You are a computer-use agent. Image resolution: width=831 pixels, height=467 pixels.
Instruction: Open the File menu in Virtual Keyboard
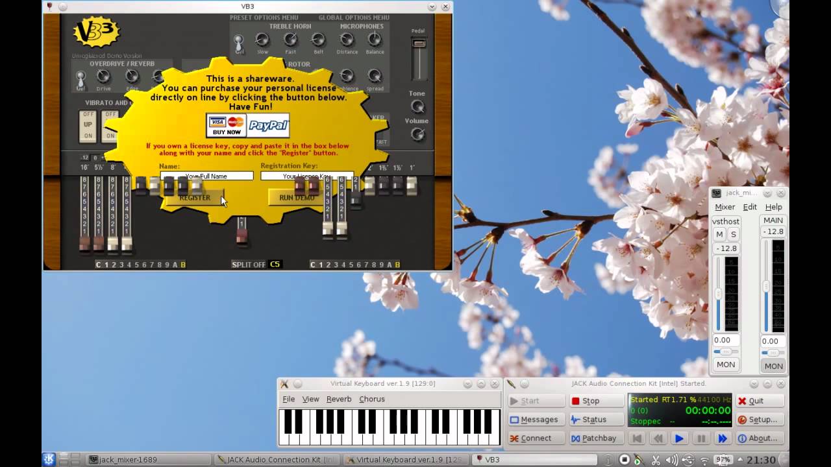point(288,399)
